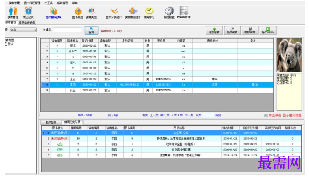Click the 添加读者 button with green plus
Image resolution: width=309 pixels, height=177 pixels.
click(214, 31)
